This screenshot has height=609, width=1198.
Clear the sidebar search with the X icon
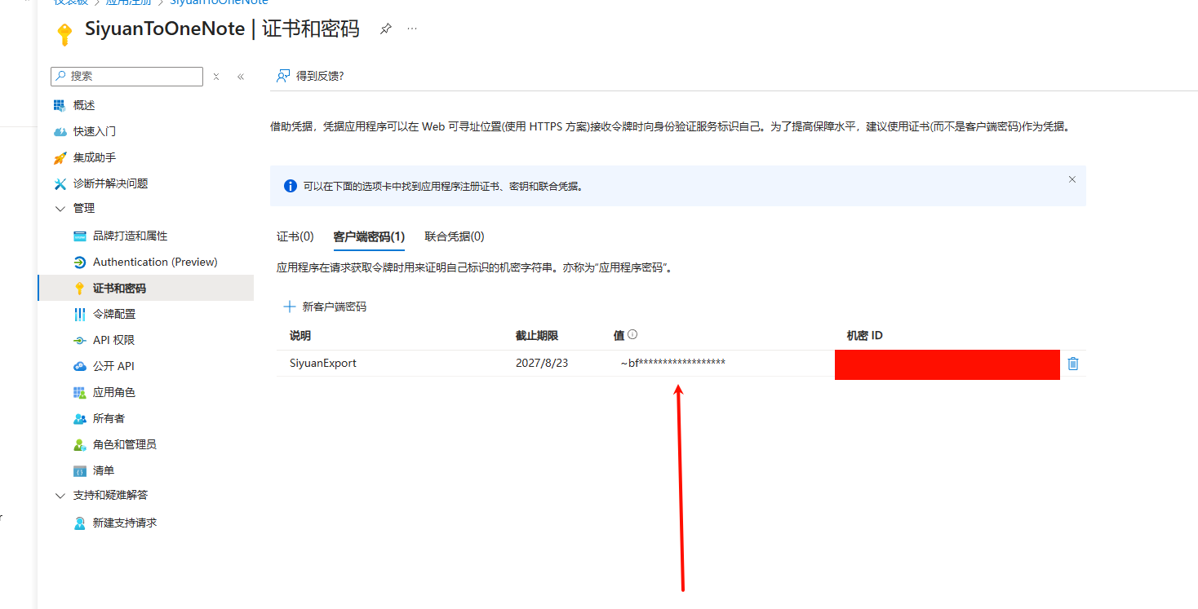point(216,77)
